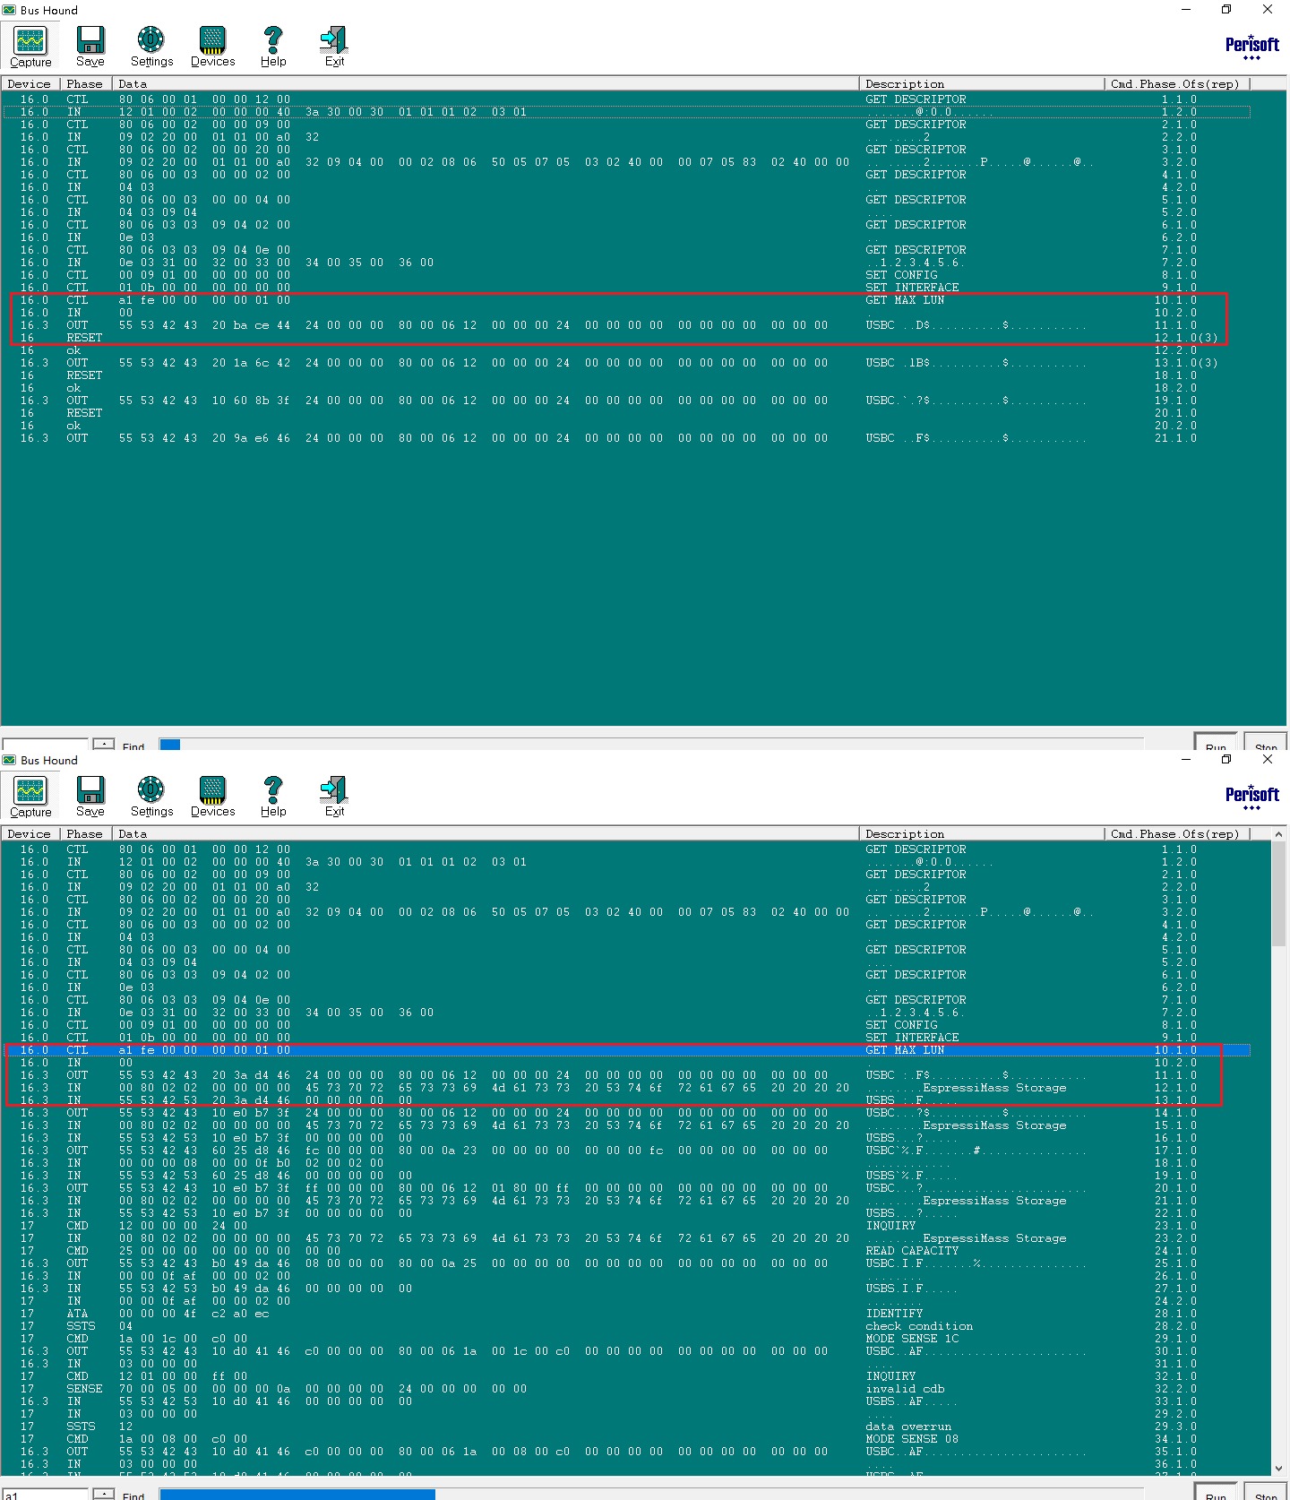Click ATA phase cell in lower window
This screenshot has height=1500, width=1290.
[77, 1314]
